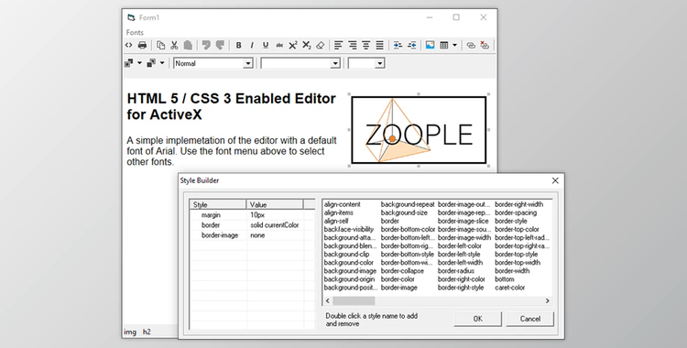Click the Undo icon
Screen dimensions: 687x348
point(206,45)
